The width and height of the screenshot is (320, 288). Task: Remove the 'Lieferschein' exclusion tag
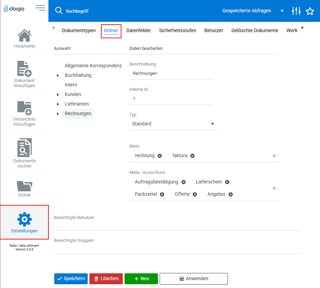tap(227, 182)
